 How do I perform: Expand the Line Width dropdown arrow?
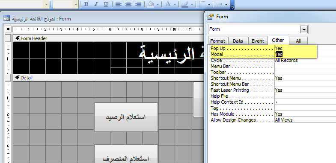point(209,4)
